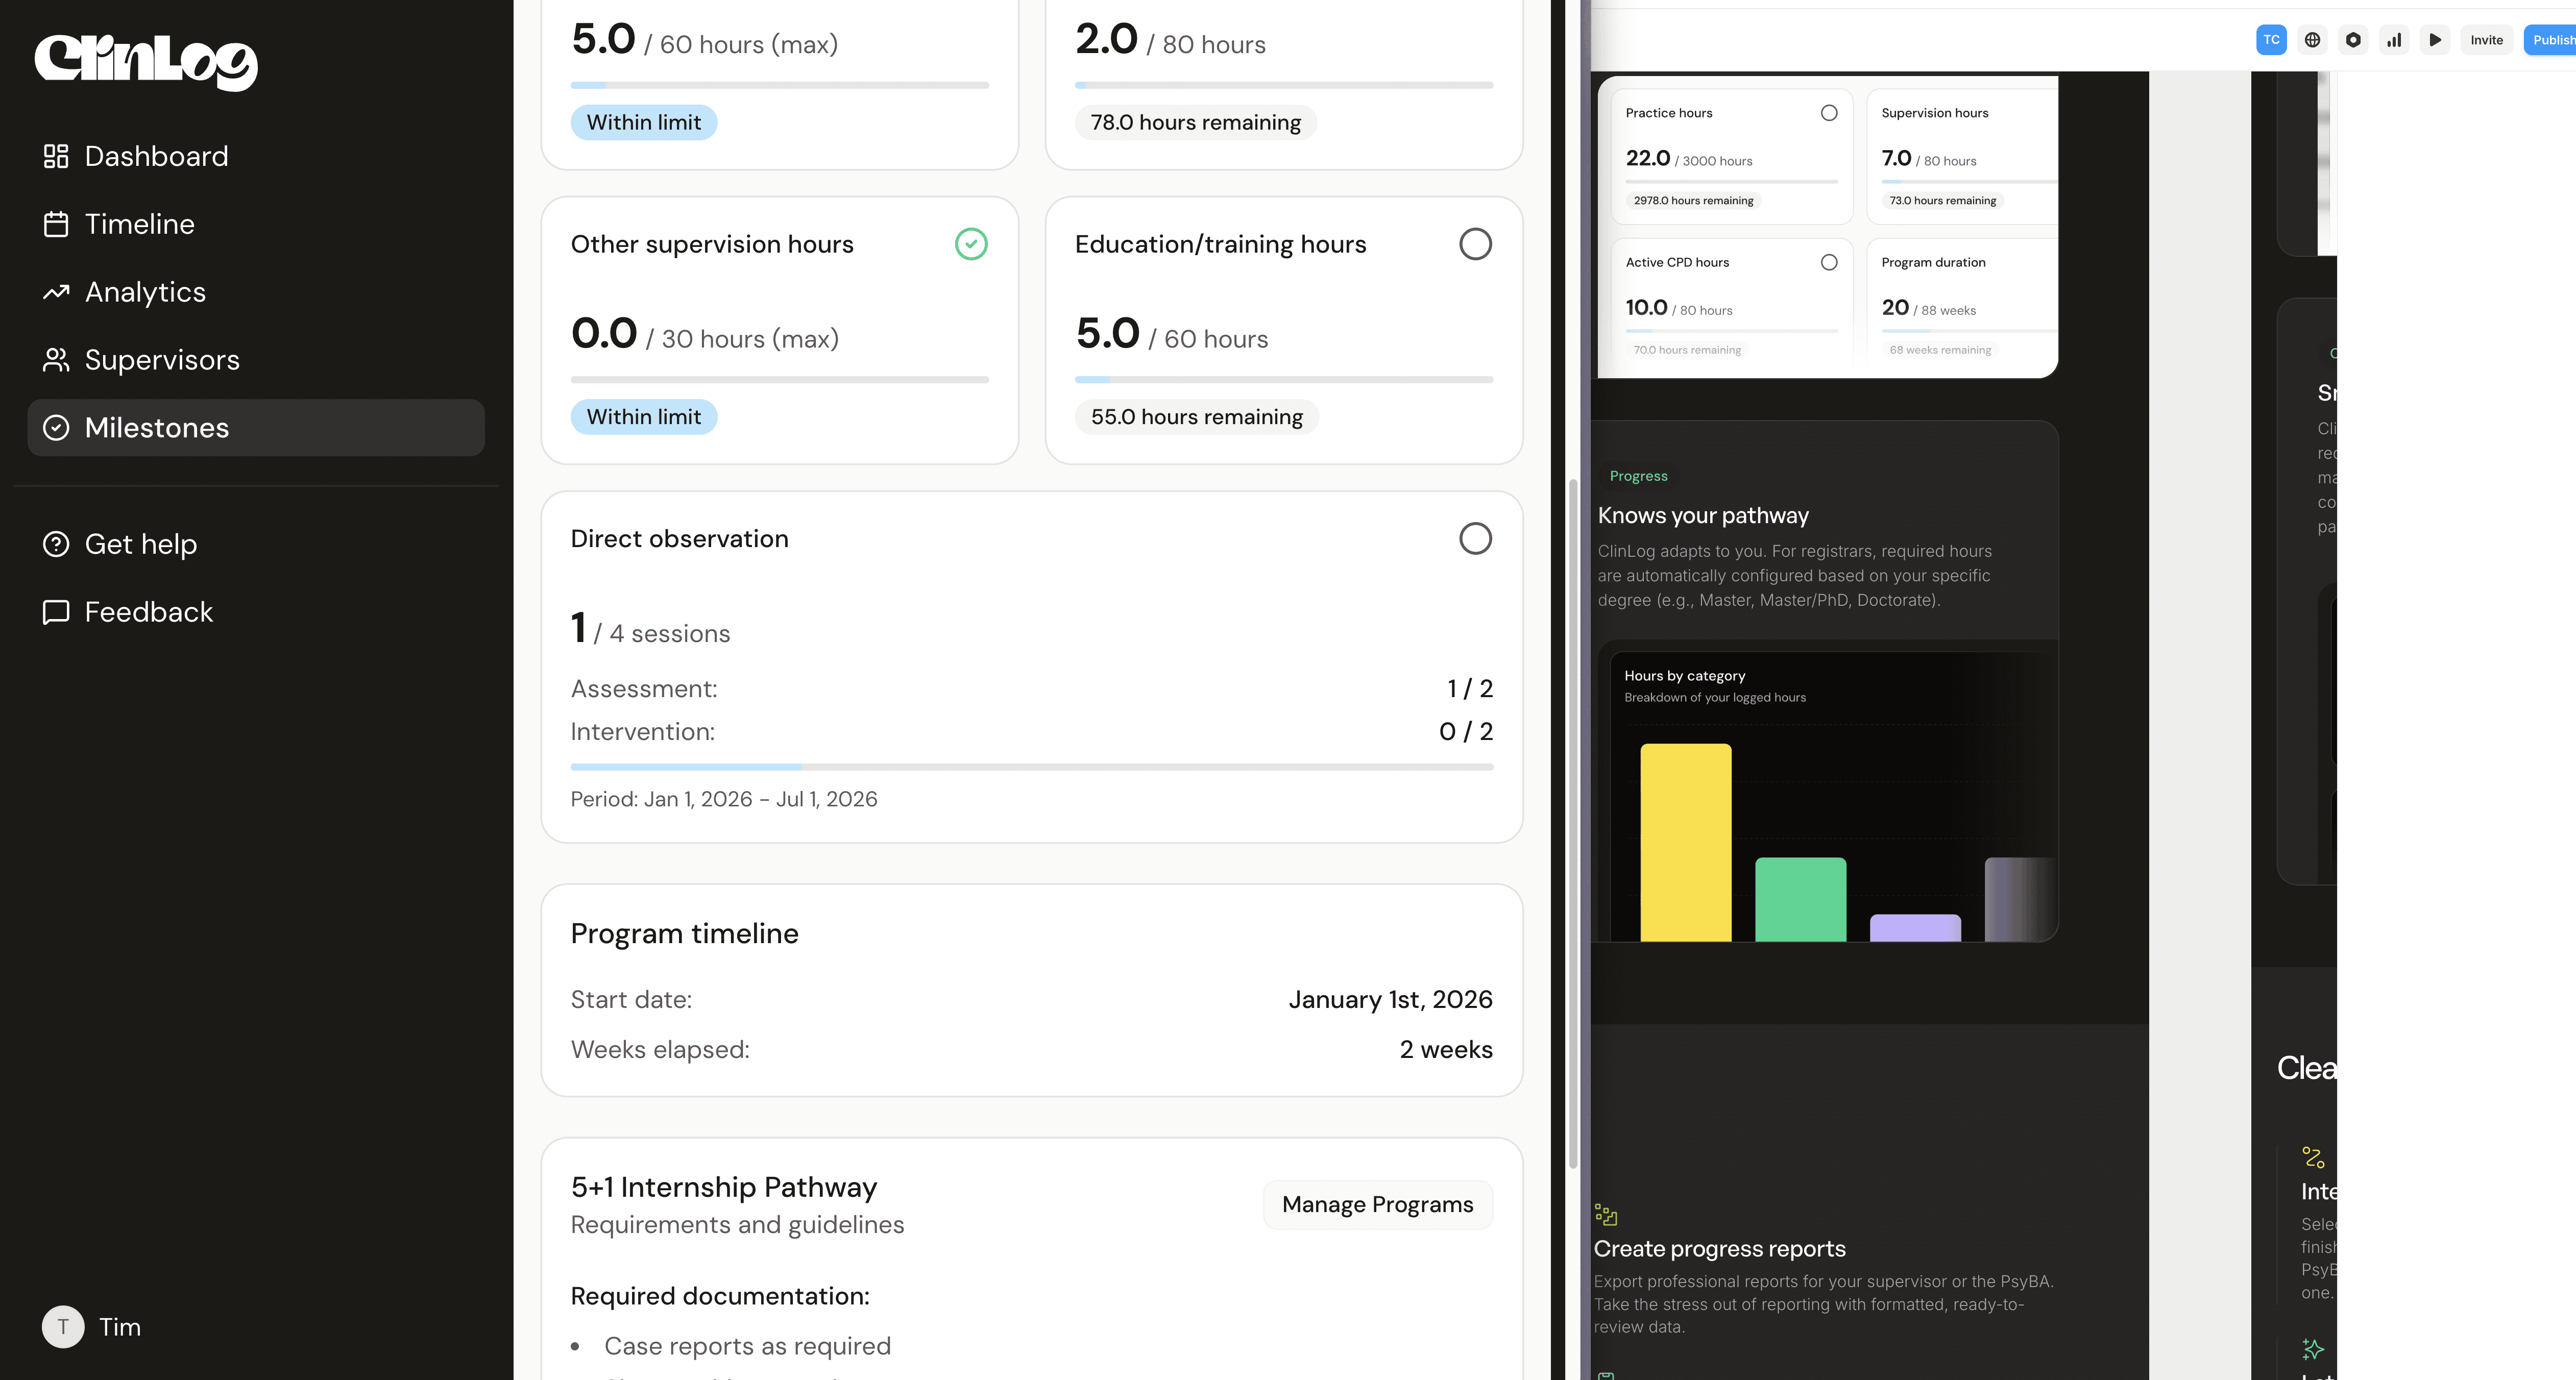Toggle Direct observation completion circle
This screenshot has width=2576, height=1380.
[1475, 539]
